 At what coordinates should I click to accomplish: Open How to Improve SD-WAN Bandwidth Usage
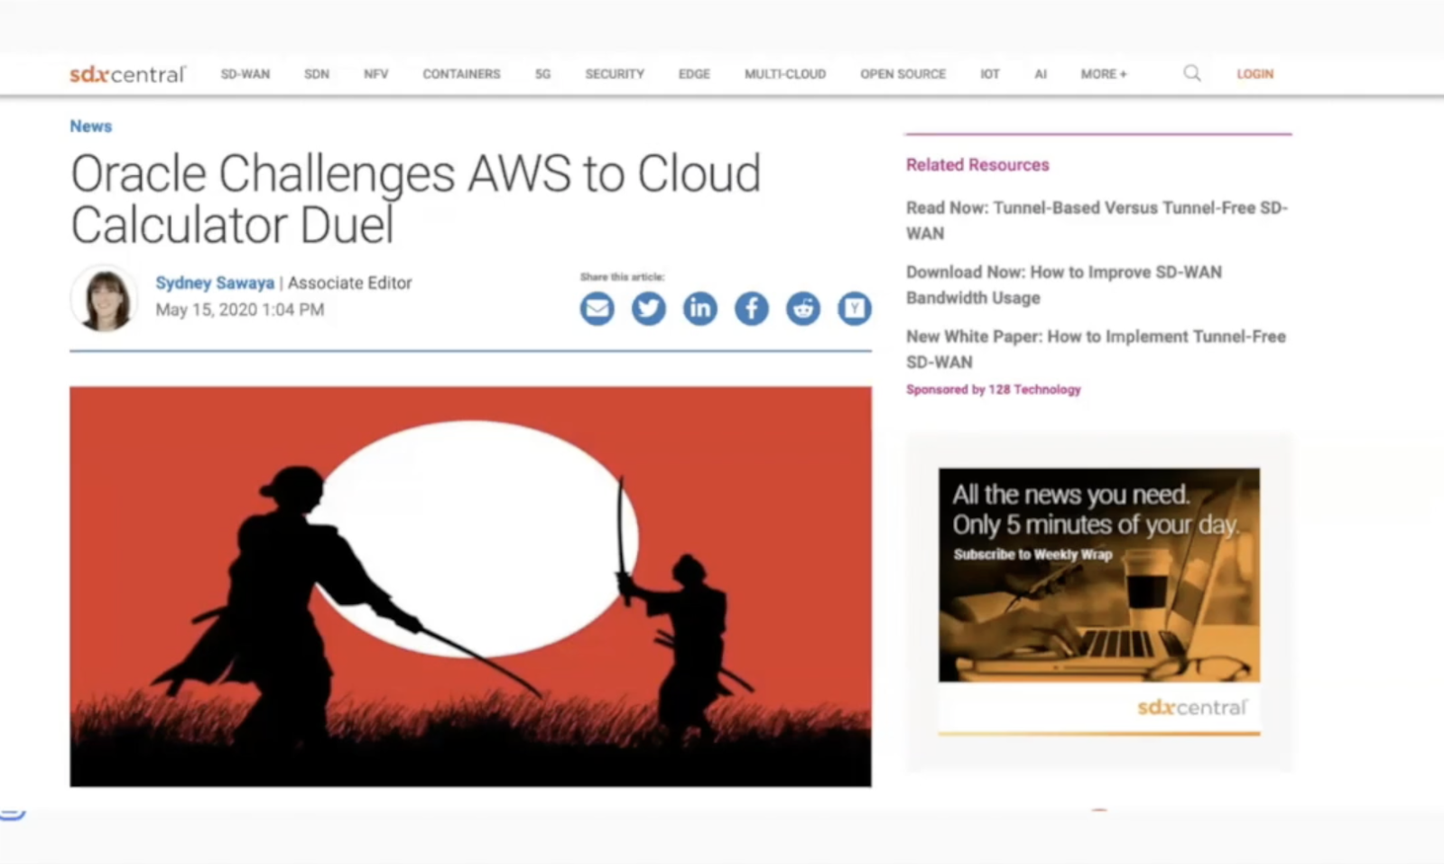[x=1064, y=284]
